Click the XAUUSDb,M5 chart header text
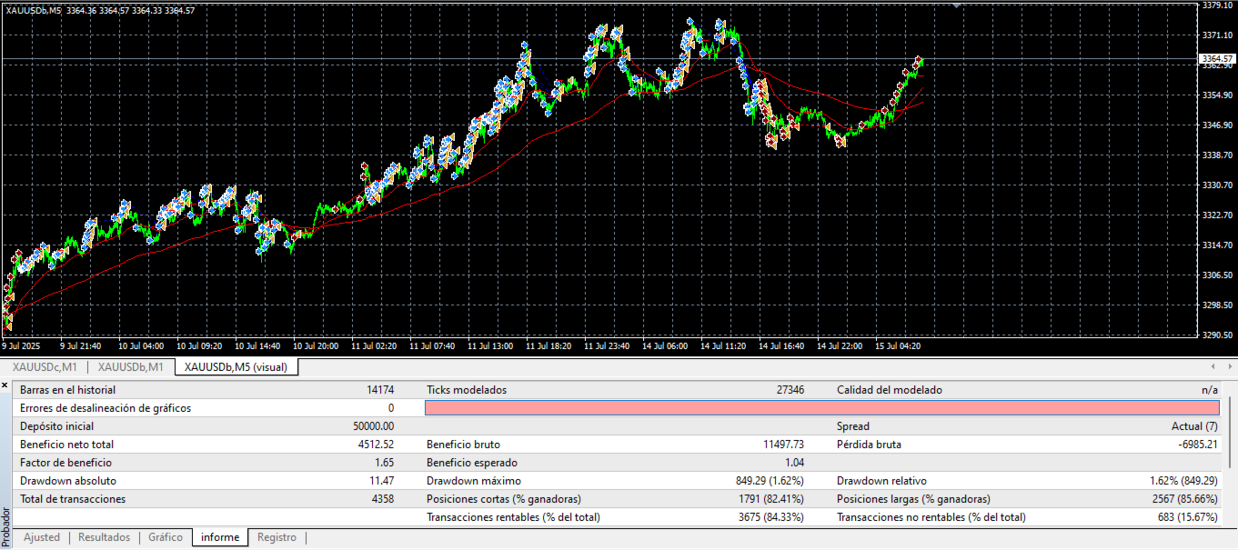1238x550 pixels. (x=100, y=10)
